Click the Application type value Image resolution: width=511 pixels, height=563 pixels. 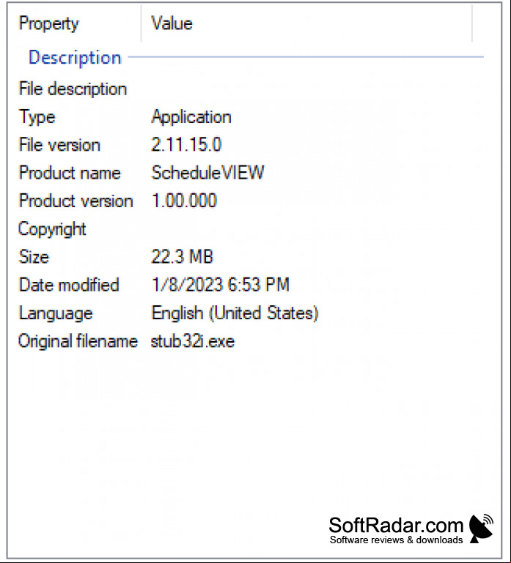coord(191,117)
